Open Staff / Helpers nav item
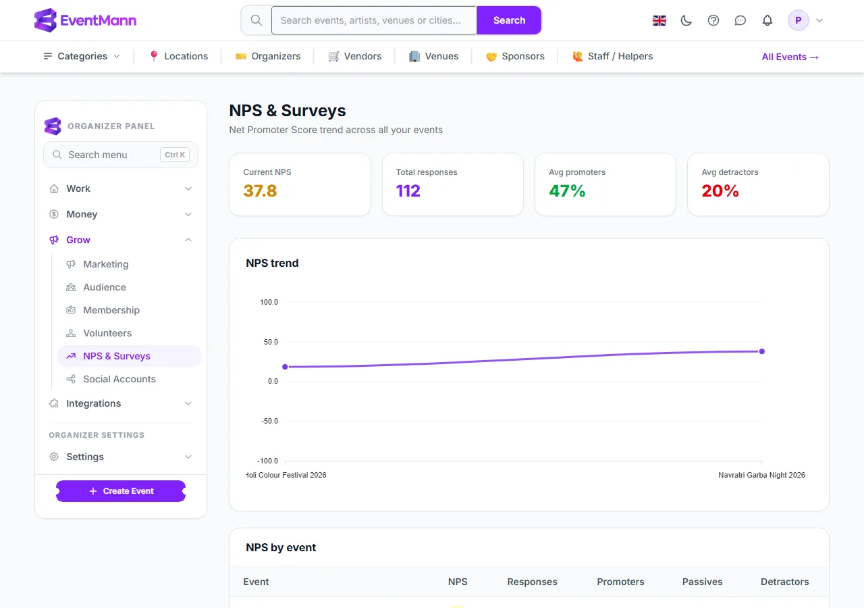864x608 pixels. coord(612,56)
